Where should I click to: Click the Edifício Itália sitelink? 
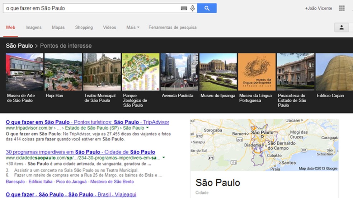[x=41, y=182]
